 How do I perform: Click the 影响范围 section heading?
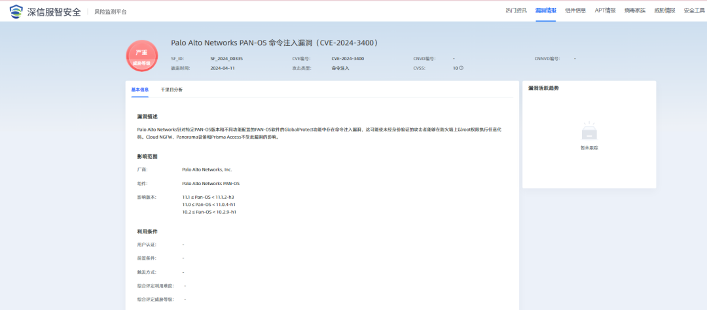(147, 157)
